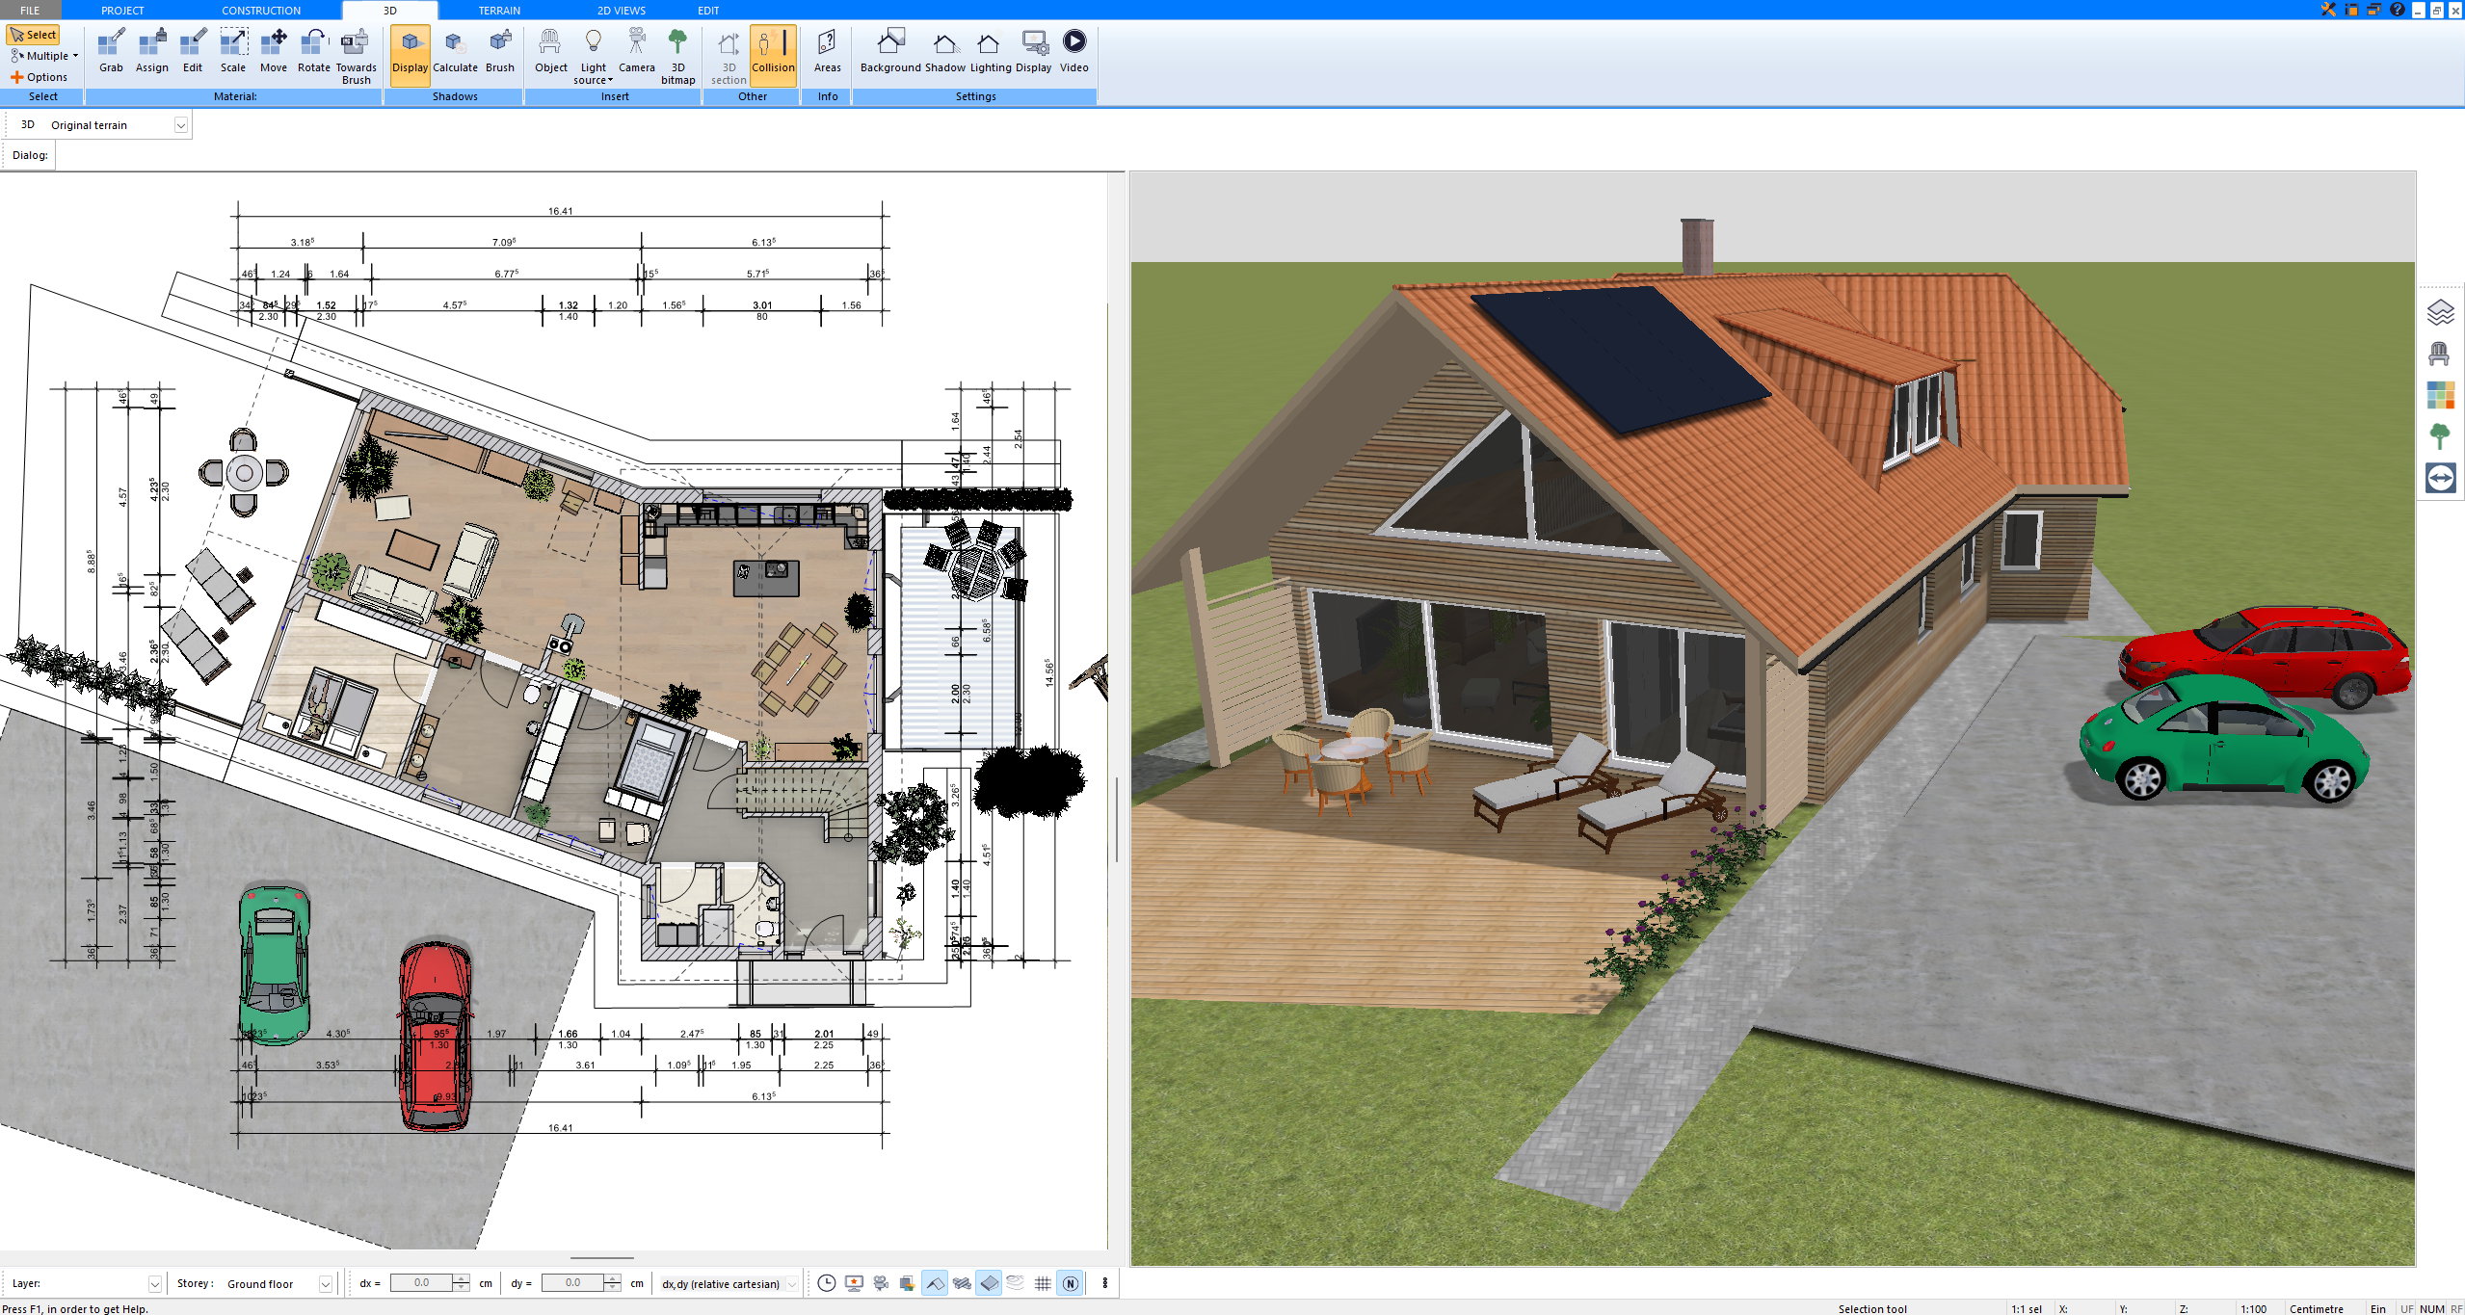Insert a Camera into the scene
2465x1315 pixels.
[x=636, y=51]
